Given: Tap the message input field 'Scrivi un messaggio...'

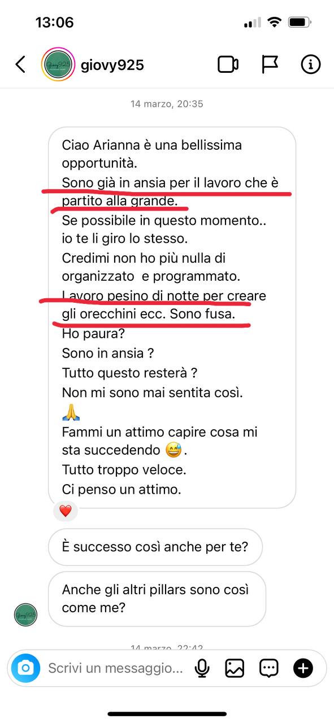Looking at the screenshot, I should click(x=116, y=669).
